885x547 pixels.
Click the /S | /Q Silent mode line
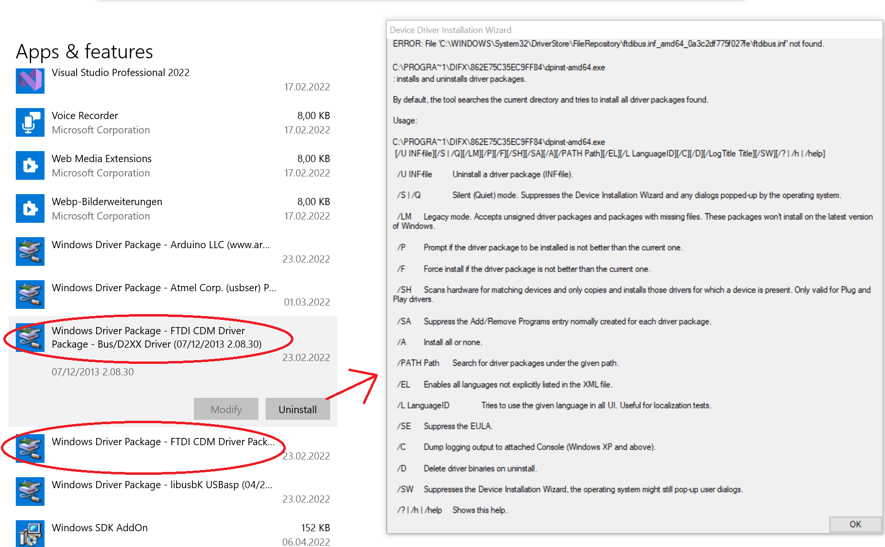coord(619,196)
